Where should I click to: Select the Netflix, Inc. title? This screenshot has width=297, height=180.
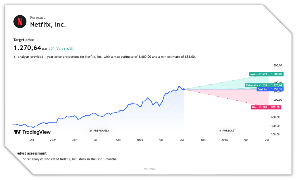[48, 24]
